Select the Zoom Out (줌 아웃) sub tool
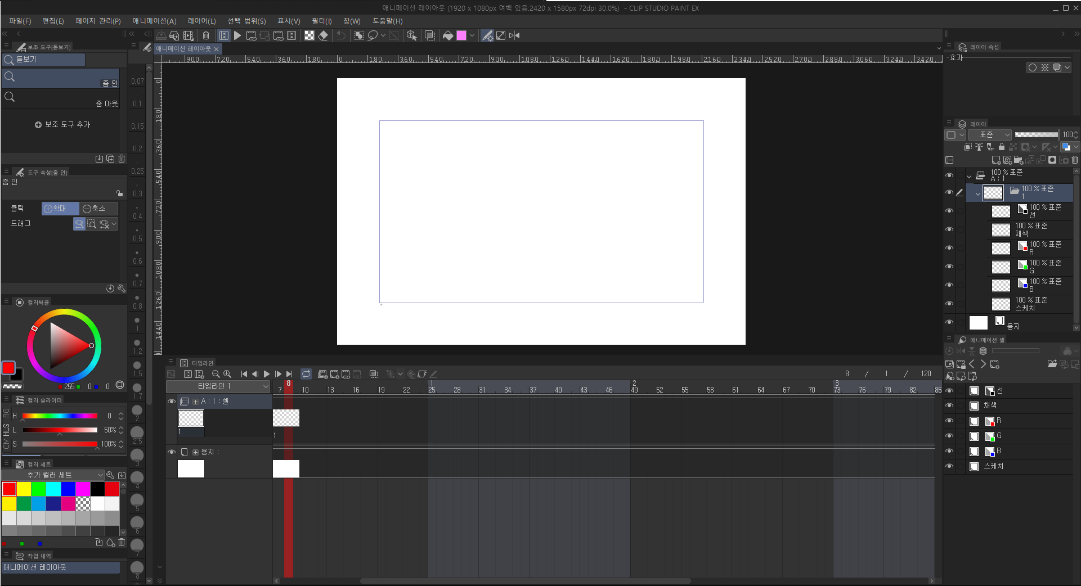 (x=61, y=99)
